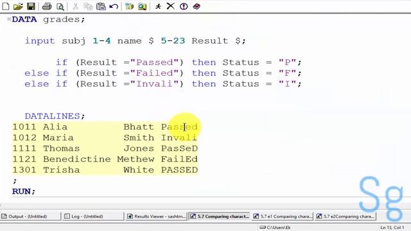This screenshot has width=411, height=231.
Task: Create a new program with New icon
Action: pyautogui.click(x=6, y=6)
